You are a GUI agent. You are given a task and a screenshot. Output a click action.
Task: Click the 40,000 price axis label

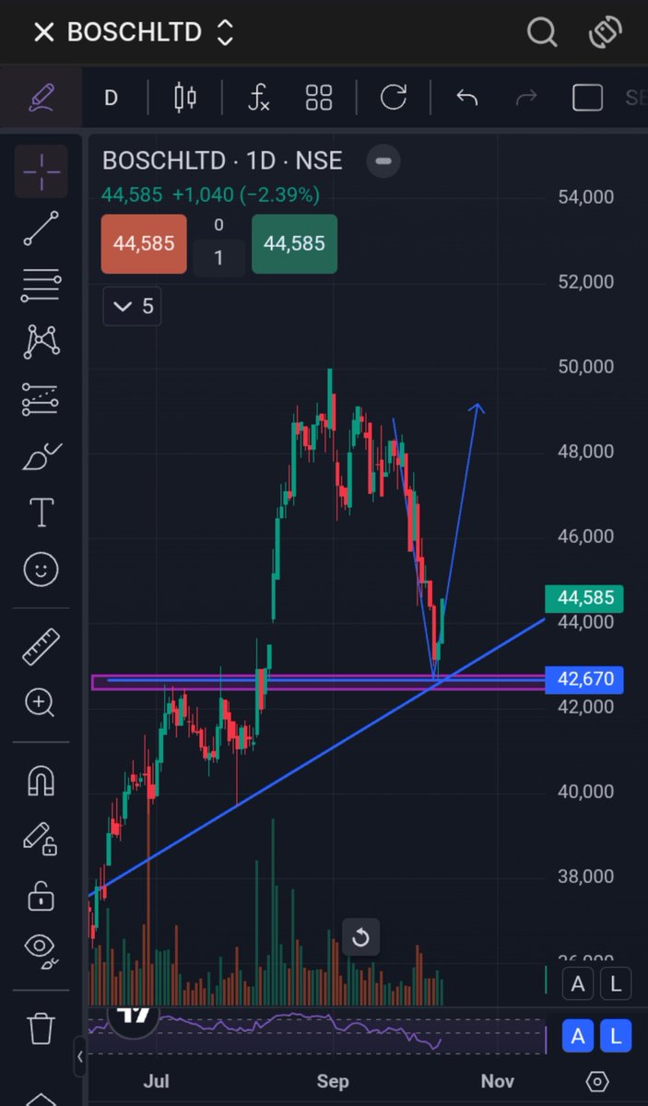tap(586, 792)
